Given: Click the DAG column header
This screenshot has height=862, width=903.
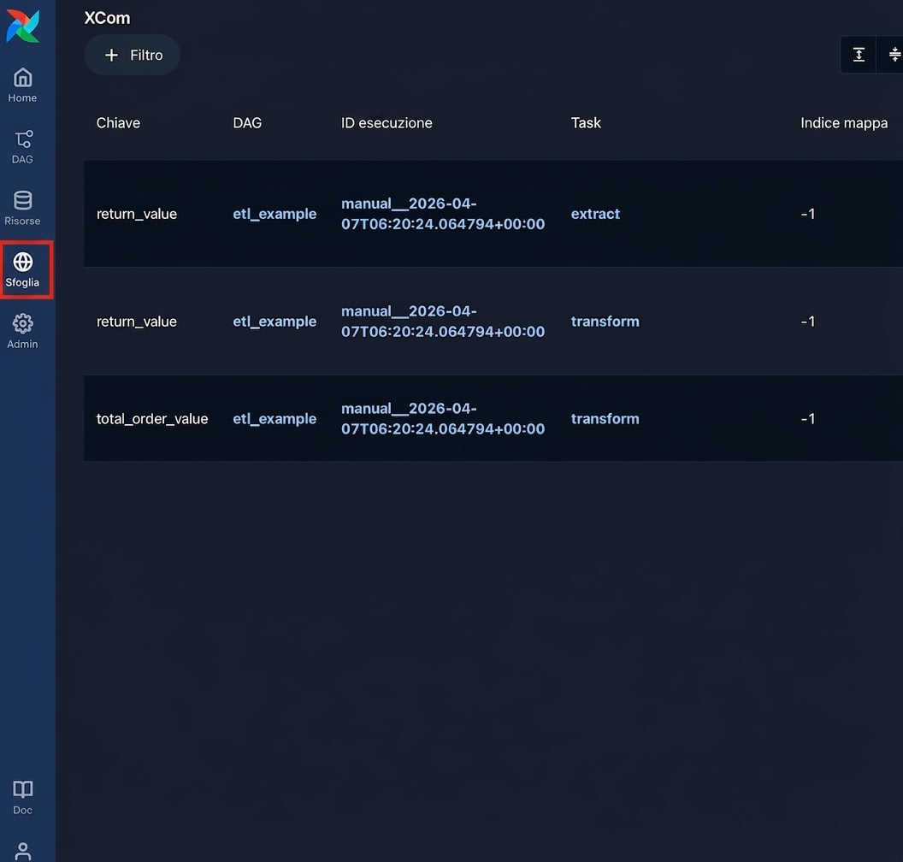Looking at the screenshot, I should 247,122.
